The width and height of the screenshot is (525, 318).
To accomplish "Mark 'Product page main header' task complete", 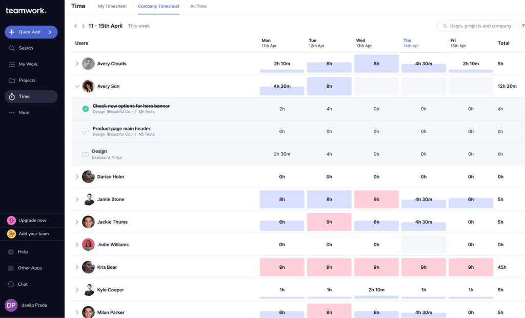I will (85, 131).
